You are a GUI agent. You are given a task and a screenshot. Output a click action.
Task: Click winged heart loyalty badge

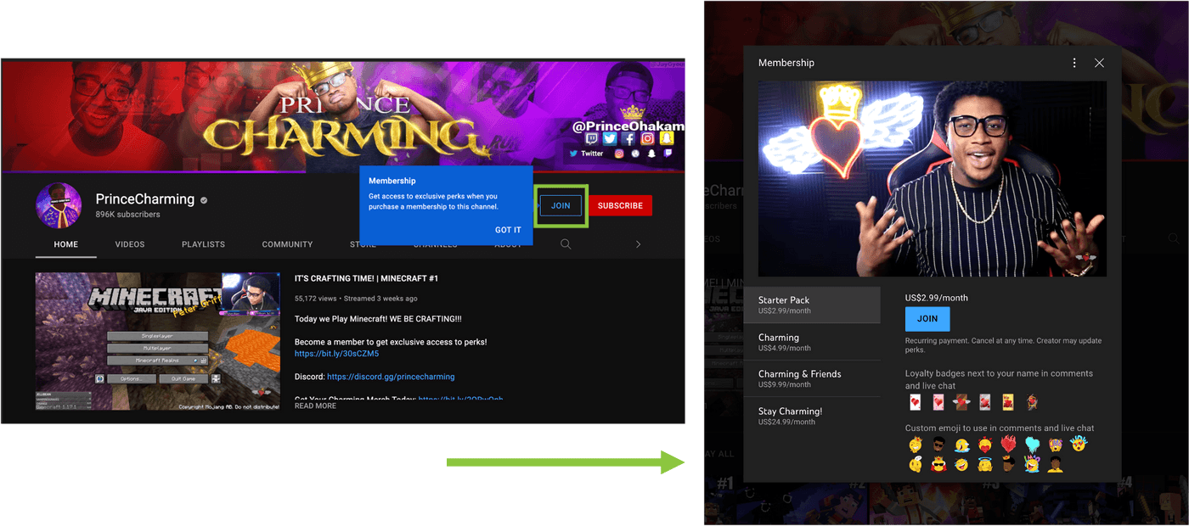961,402
